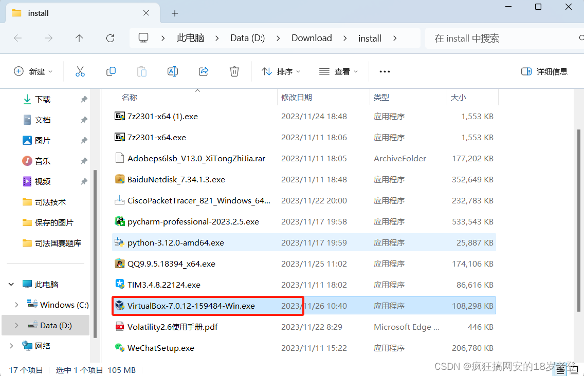The image size is (584, 376).
Task: Select the Rename icon
Action: tap(173, 71)
